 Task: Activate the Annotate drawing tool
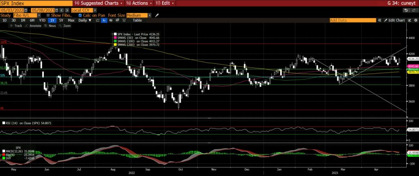tap(34, 25)
